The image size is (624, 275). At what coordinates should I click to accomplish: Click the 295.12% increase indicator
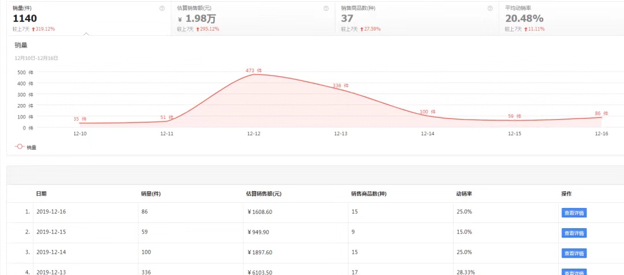pos(208,29)
